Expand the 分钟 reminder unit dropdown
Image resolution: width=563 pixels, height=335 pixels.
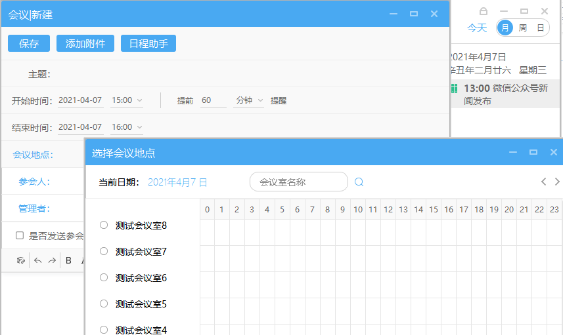(249, 100)
